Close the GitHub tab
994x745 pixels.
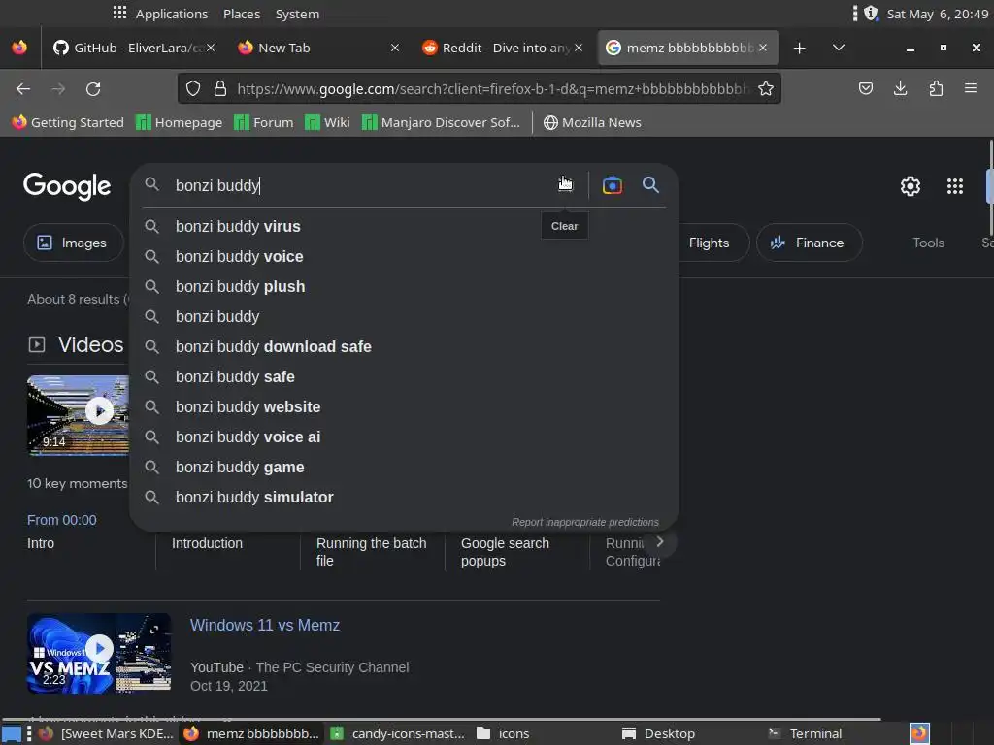tap(211, 48)
